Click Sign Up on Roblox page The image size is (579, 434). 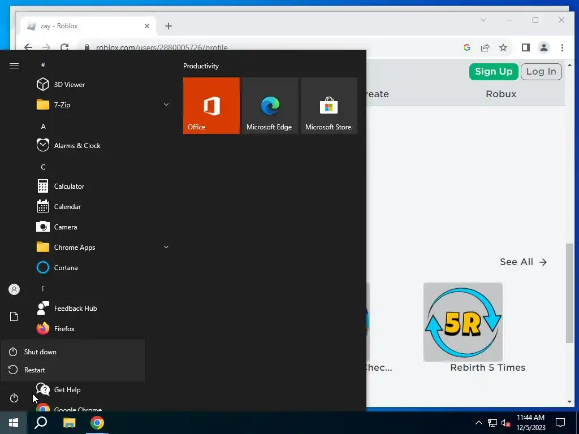pos(493,72)
